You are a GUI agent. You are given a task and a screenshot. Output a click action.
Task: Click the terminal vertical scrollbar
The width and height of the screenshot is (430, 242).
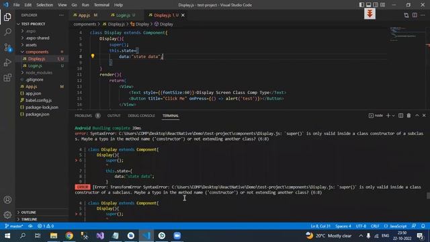coord(427,196)
